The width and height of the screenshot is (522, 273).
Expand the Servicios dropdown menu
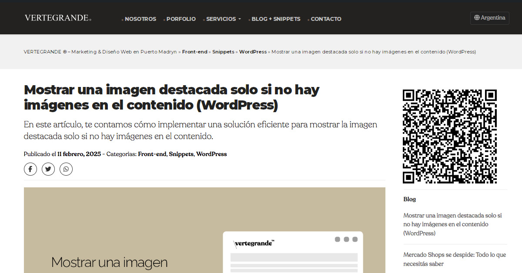click(x=223, y=19)
